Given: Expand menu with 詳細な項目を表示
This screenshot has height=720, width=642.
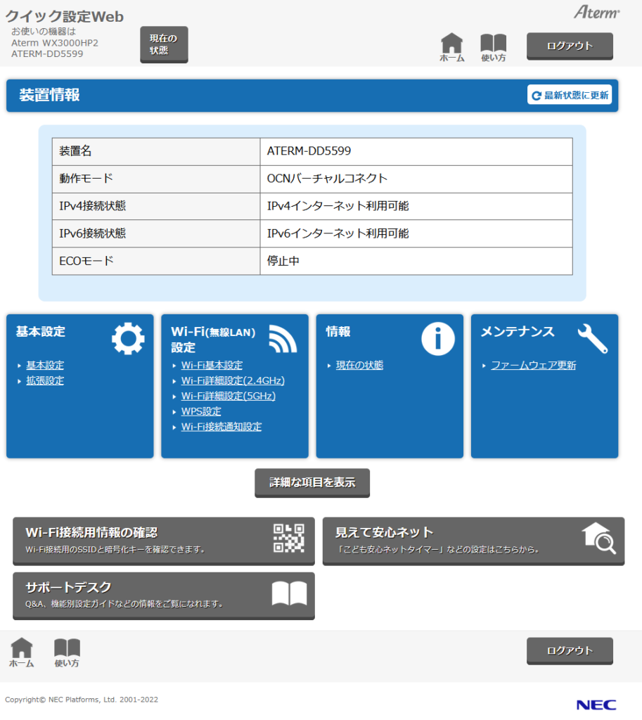Looking at the screenshot, I should point(312,483).
